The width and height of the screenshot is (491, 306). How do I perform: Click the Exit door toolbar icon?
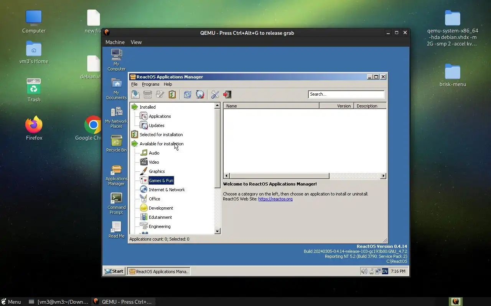point(227,94)
